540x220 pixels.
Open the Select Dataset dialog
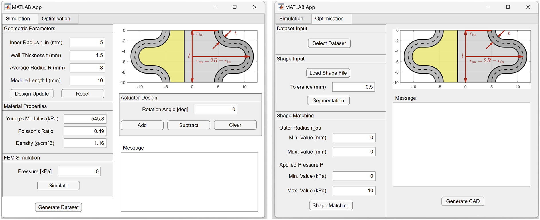[x=329, y=43]
